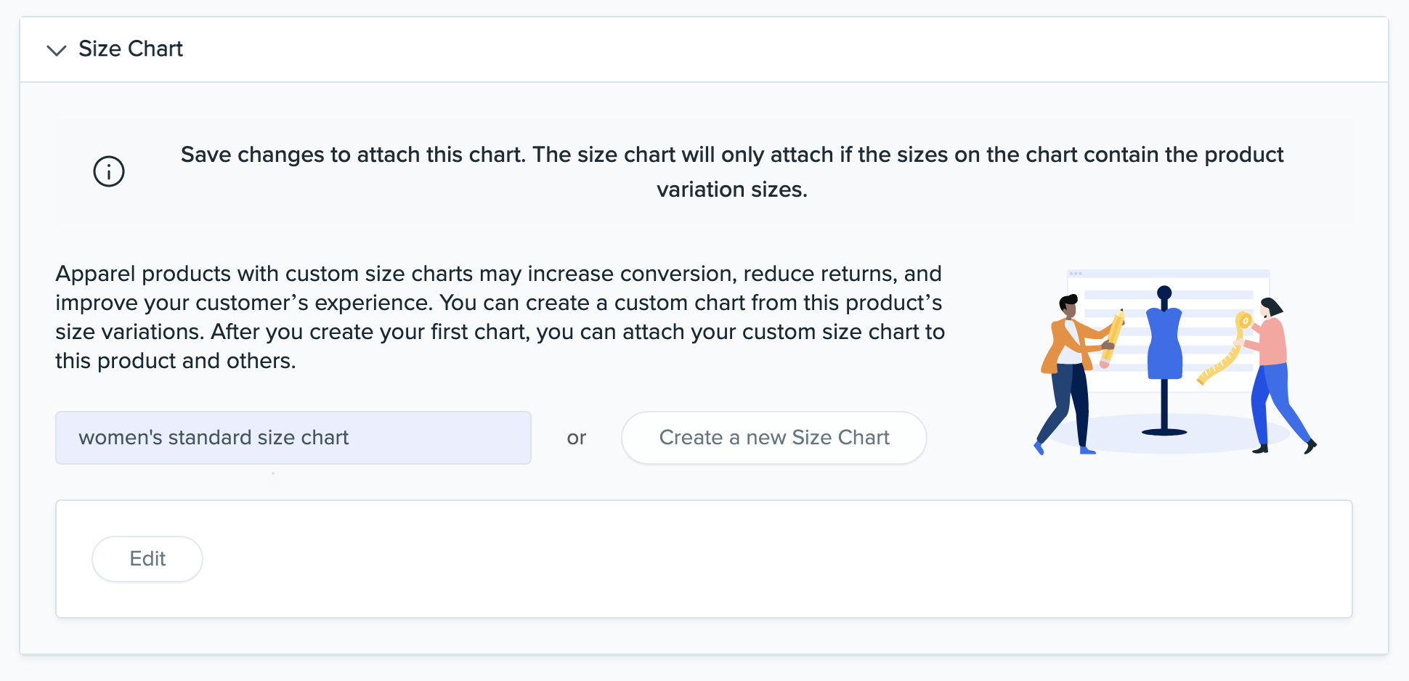Viewport: 1409px width, 681px height.
Task: Click the mannequin stand base
Action: tap(1164, 431)
